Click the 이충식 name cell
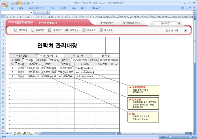The height and width of the screenshot is (139, 197). tap(21, 76)
